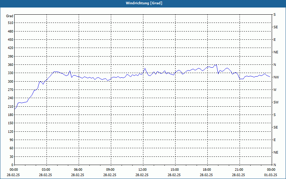
Task: Select the 390 y-axis value
Action: click(x=11, y=57)
